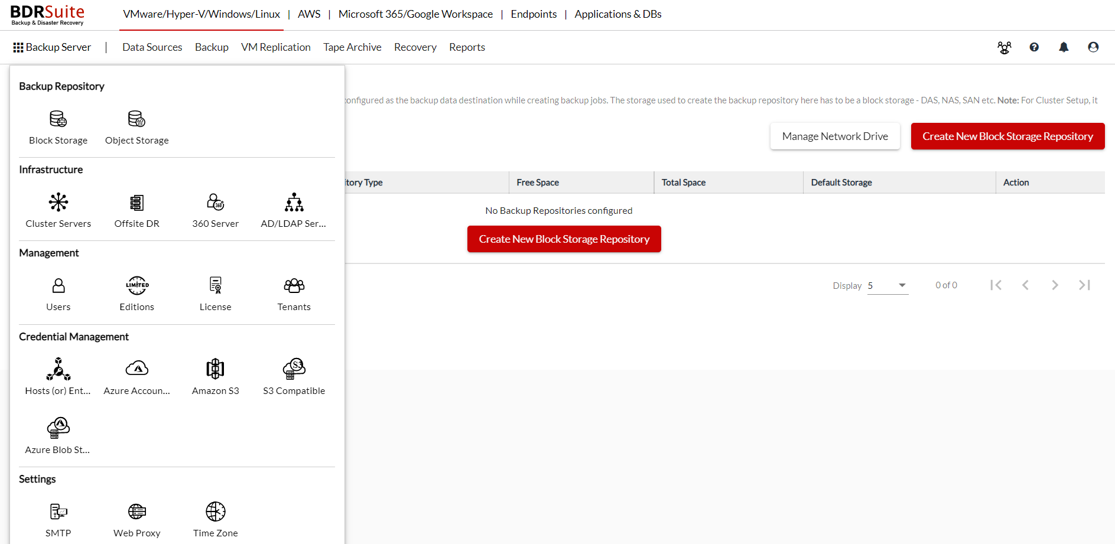The height and width of the screenshot is (544, 1115).
Task: Click the '0 of 0' pagination count
Action: (x=946, y=285)
